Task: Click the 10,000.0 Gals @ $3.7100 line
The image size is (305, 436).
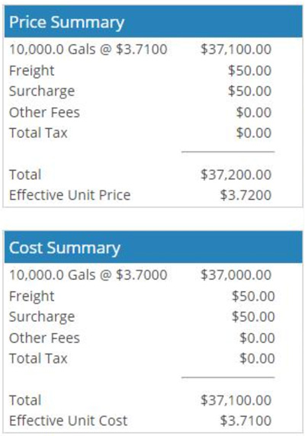Action: coord(88,50)
